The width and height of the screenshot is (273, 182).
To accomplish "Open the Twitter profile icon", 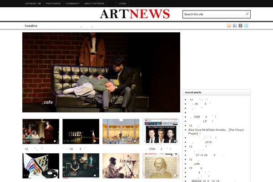I will point(246,25).
